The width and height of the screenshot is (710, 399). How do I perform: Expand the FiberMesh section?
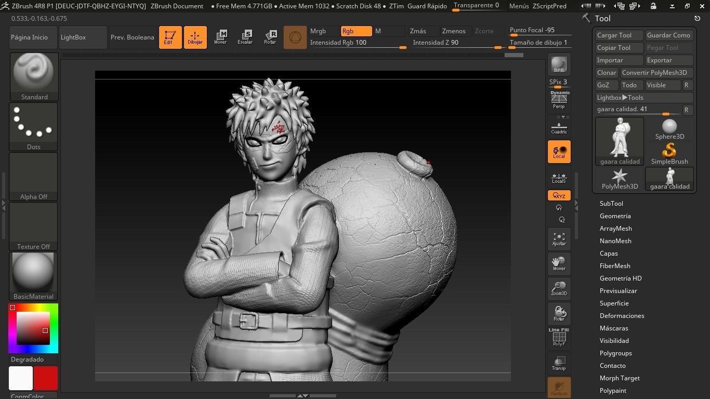tap(615, 266)
